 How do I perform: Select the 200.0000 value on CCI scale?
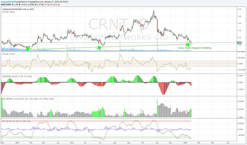coord(241,58)
